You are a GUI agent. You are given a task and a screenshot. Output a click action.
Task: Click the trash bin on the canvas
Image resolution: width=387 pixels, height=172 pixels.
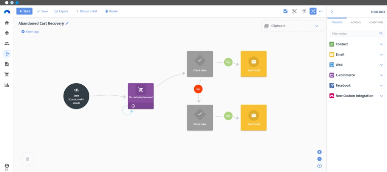(27, 159)
